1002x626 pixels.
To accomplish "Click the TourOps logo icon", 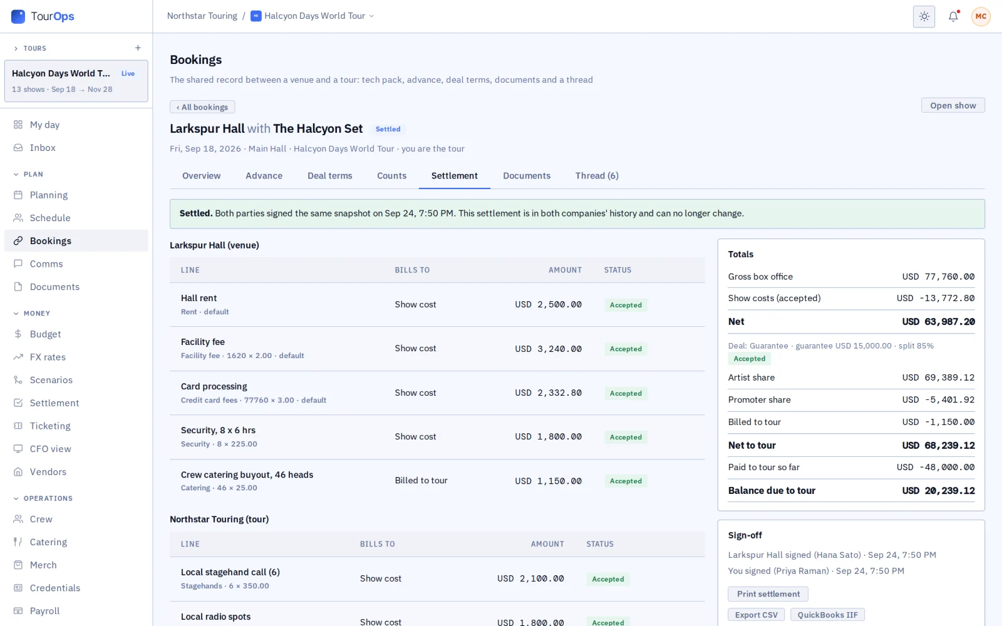I will pyautogui.click(x=18, y=16).
